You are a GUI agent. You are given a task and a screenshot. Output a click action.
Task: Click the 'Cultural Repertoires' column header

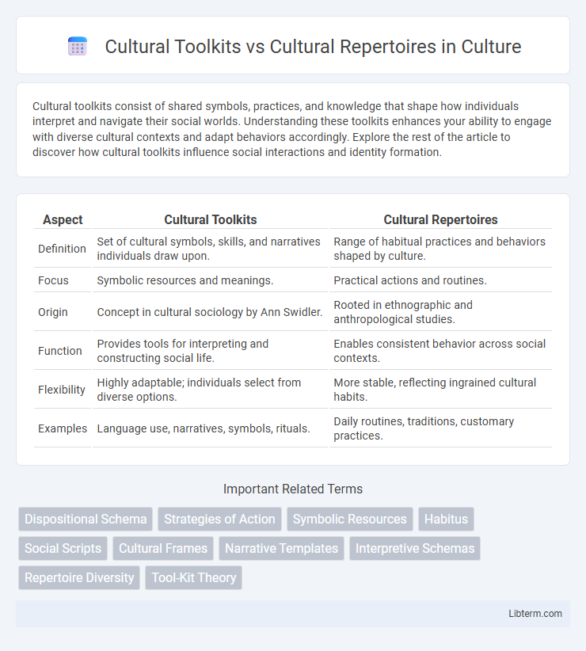(x=440, y=219)
